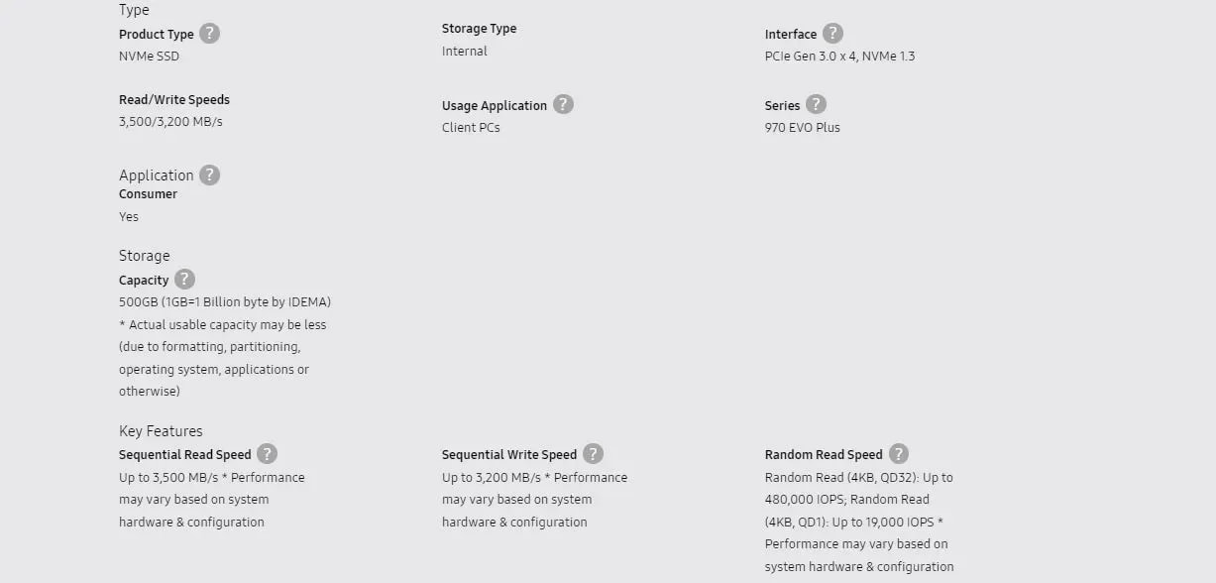Click Random Read Speed question mark
Viewport: 1216px width, 583px height.
tap(898, 454)
